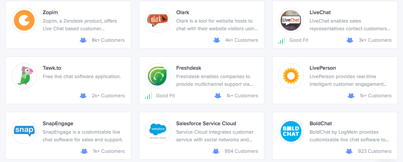The height and width of the screenshot is (162, 403).
Task: Open the Zopim title link
Action: tap(50, 12)
